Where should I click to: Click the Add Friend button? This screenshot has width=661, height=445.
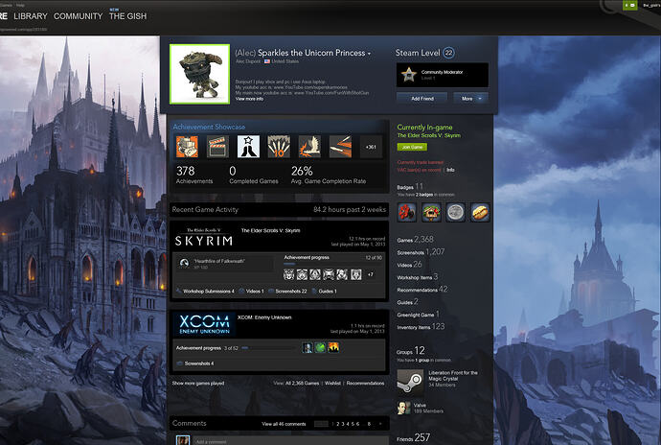tap(422, 99)
